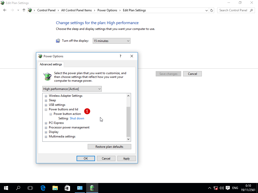Click the Back navigation arrow
The image size is (258, 193).
coord(5,10)
